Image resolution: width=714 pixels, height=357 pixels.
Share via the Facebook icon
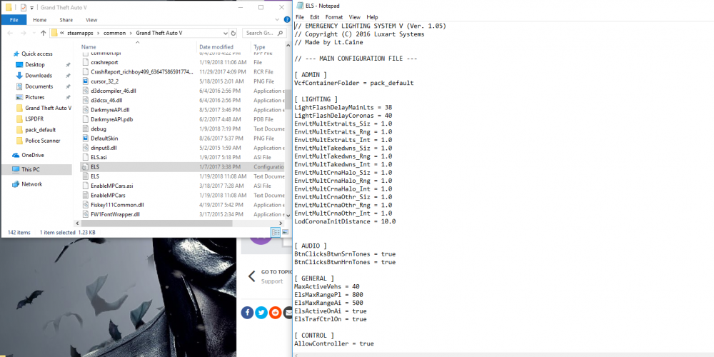click(x=247, y=313)
